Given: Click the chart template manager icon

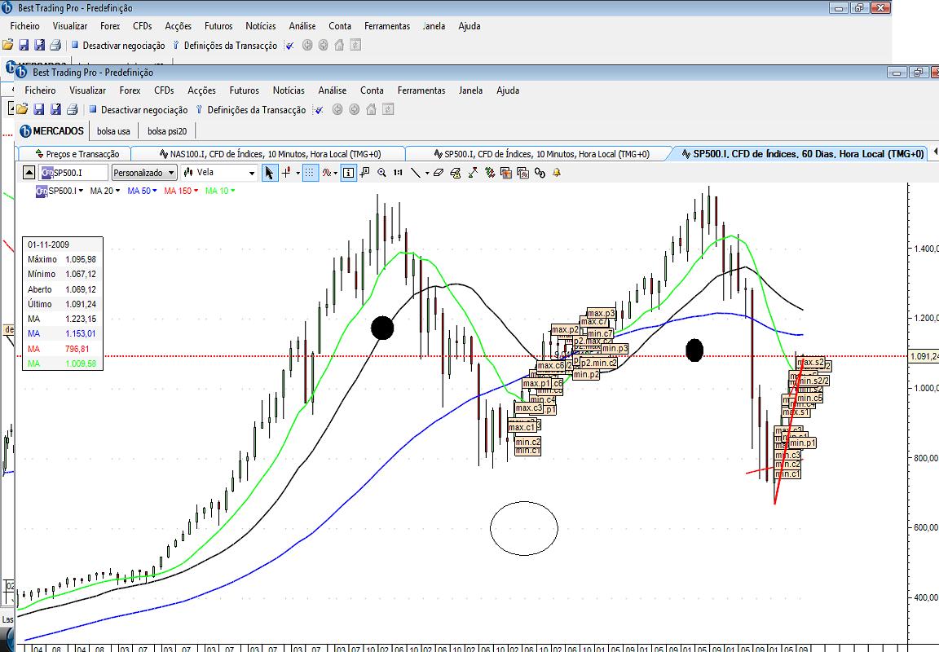Looking at the screenshot, I should click(522, 173).
